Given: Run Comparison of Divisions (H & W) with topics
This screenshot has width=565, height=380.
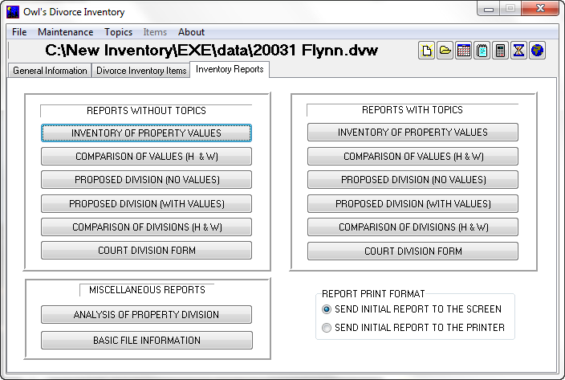Looking at the screenshot, I should tap(413, 227).
